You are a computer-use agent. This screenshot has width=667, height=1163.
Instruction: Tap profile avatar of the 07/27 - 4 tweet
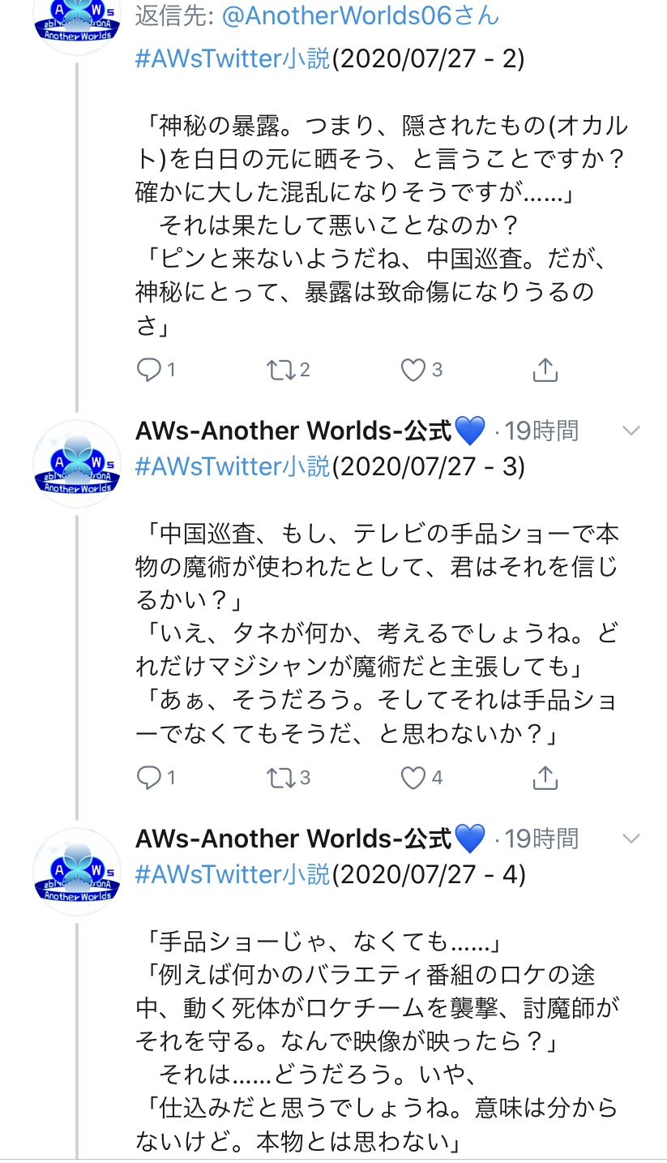tap(77, 872)
